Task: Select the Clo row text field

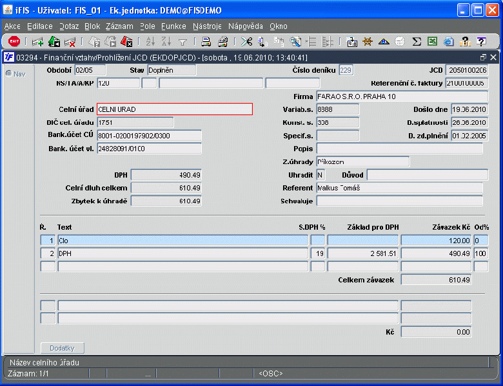Action: pos(182,241)
